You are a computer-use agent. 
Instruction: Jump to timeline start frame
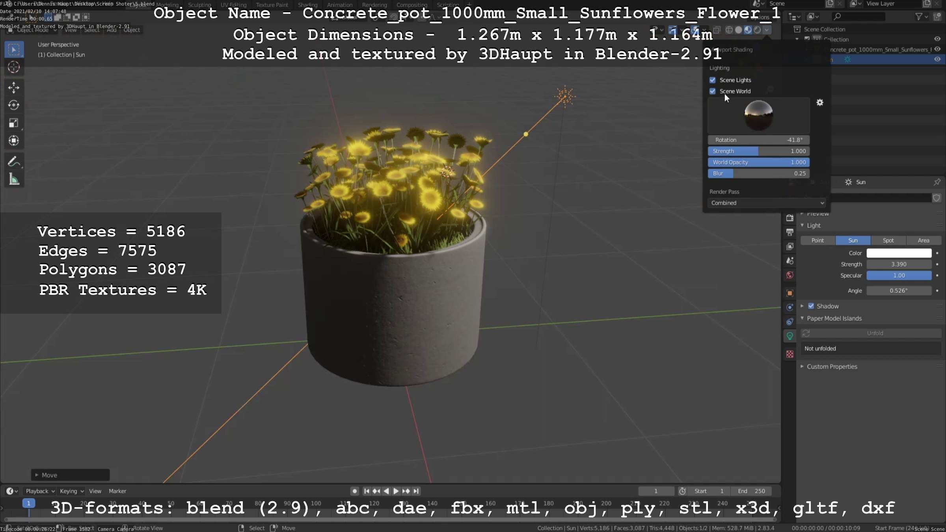click(x=367, y=491)
